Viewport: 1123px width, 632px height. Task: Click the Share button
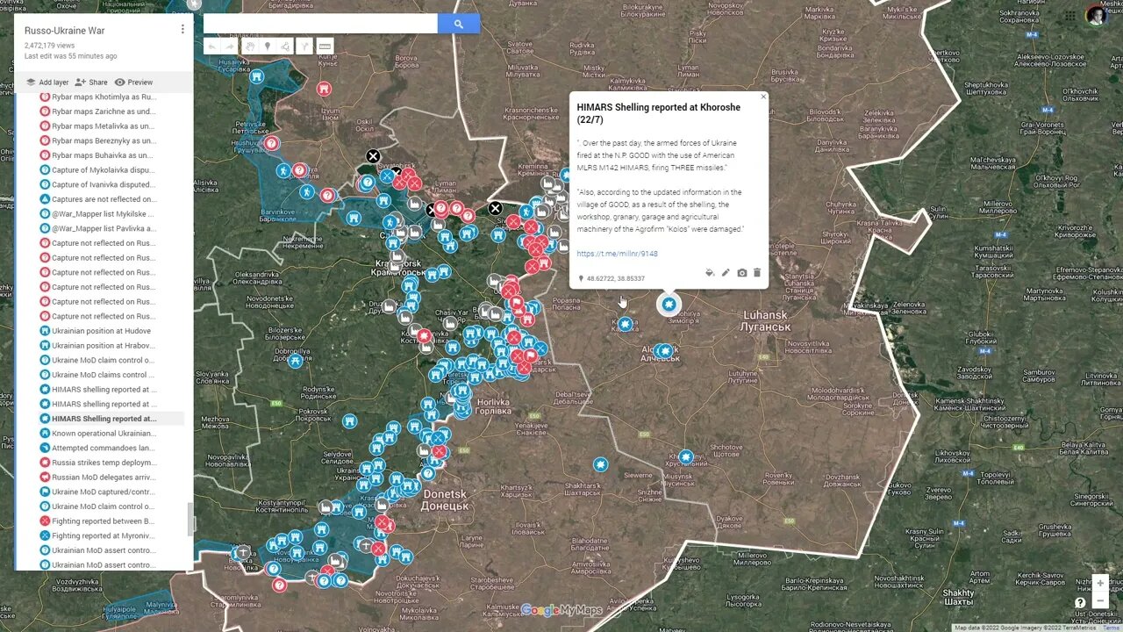coord(91,83)
